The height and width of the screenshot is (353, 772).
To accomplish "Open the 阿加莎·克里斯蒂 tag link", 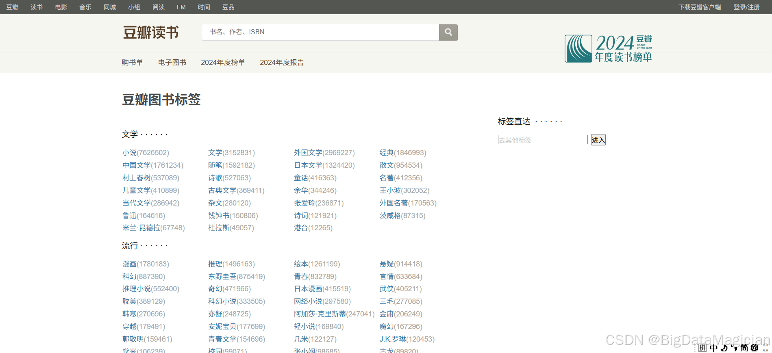I will click(320, 314).
